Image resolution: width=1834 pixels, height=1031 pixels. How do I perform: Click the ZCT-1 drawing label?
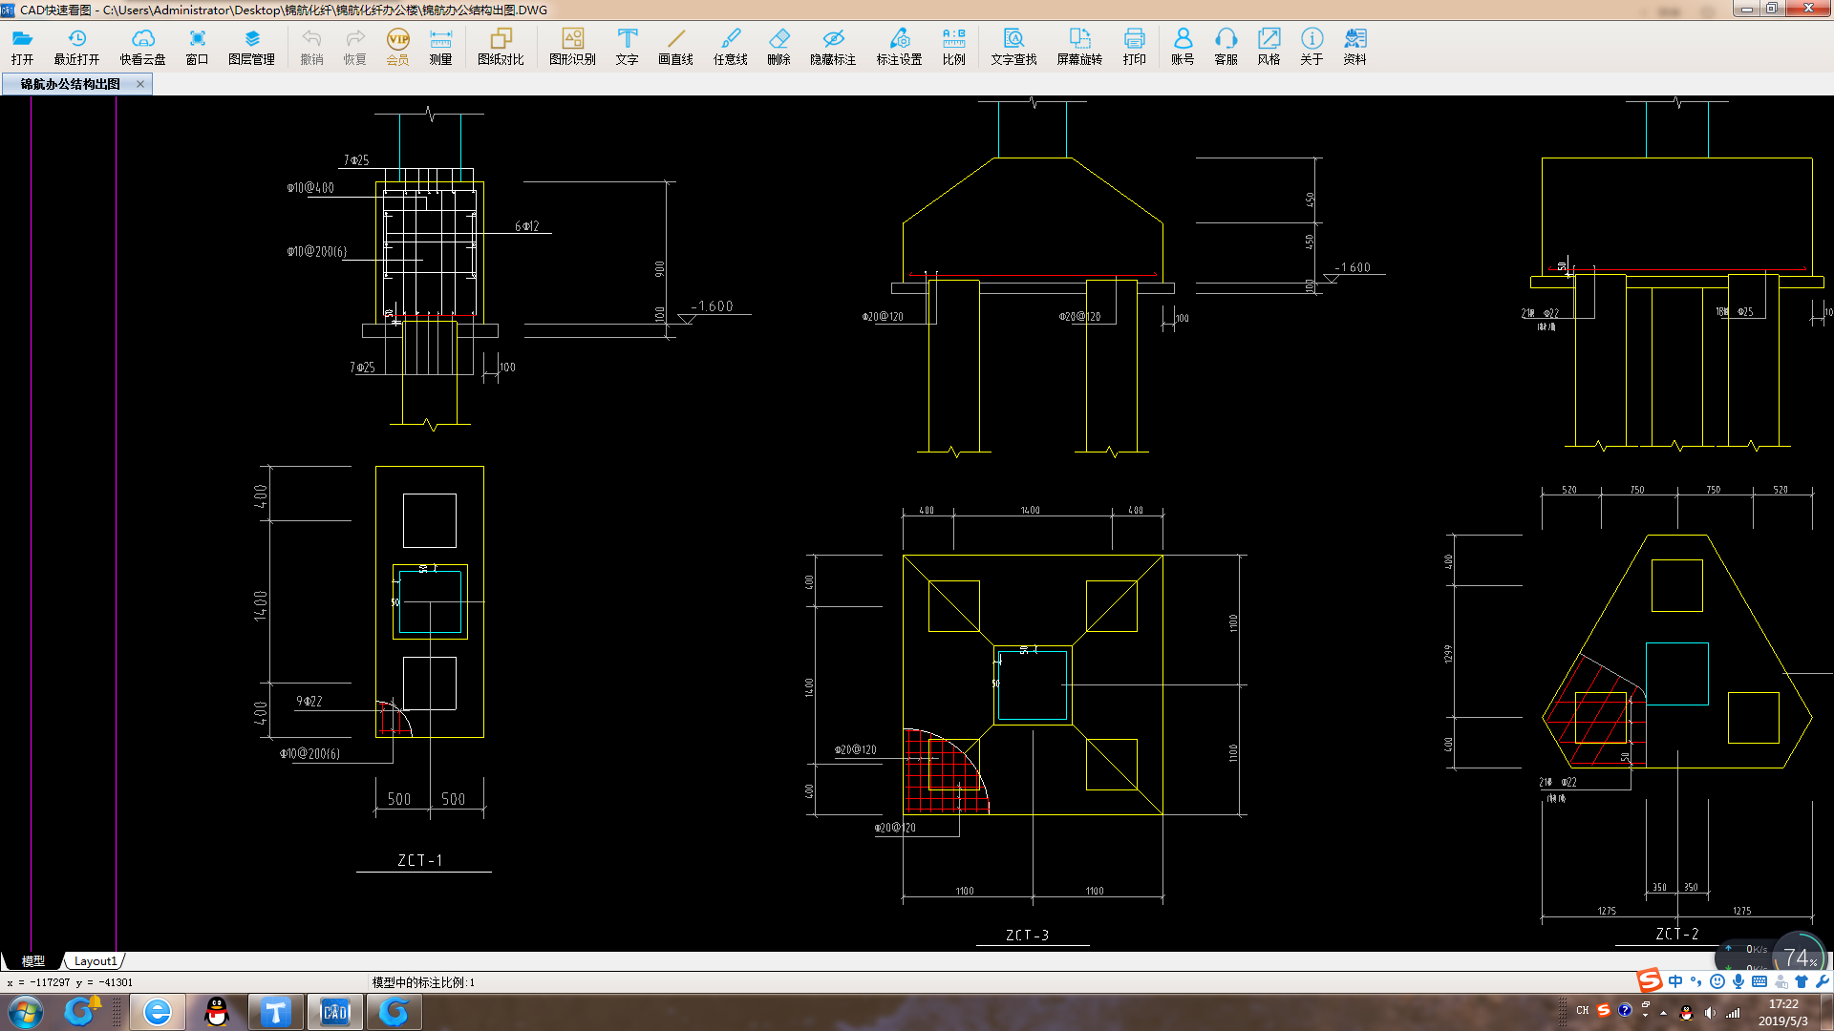[420, 860]
